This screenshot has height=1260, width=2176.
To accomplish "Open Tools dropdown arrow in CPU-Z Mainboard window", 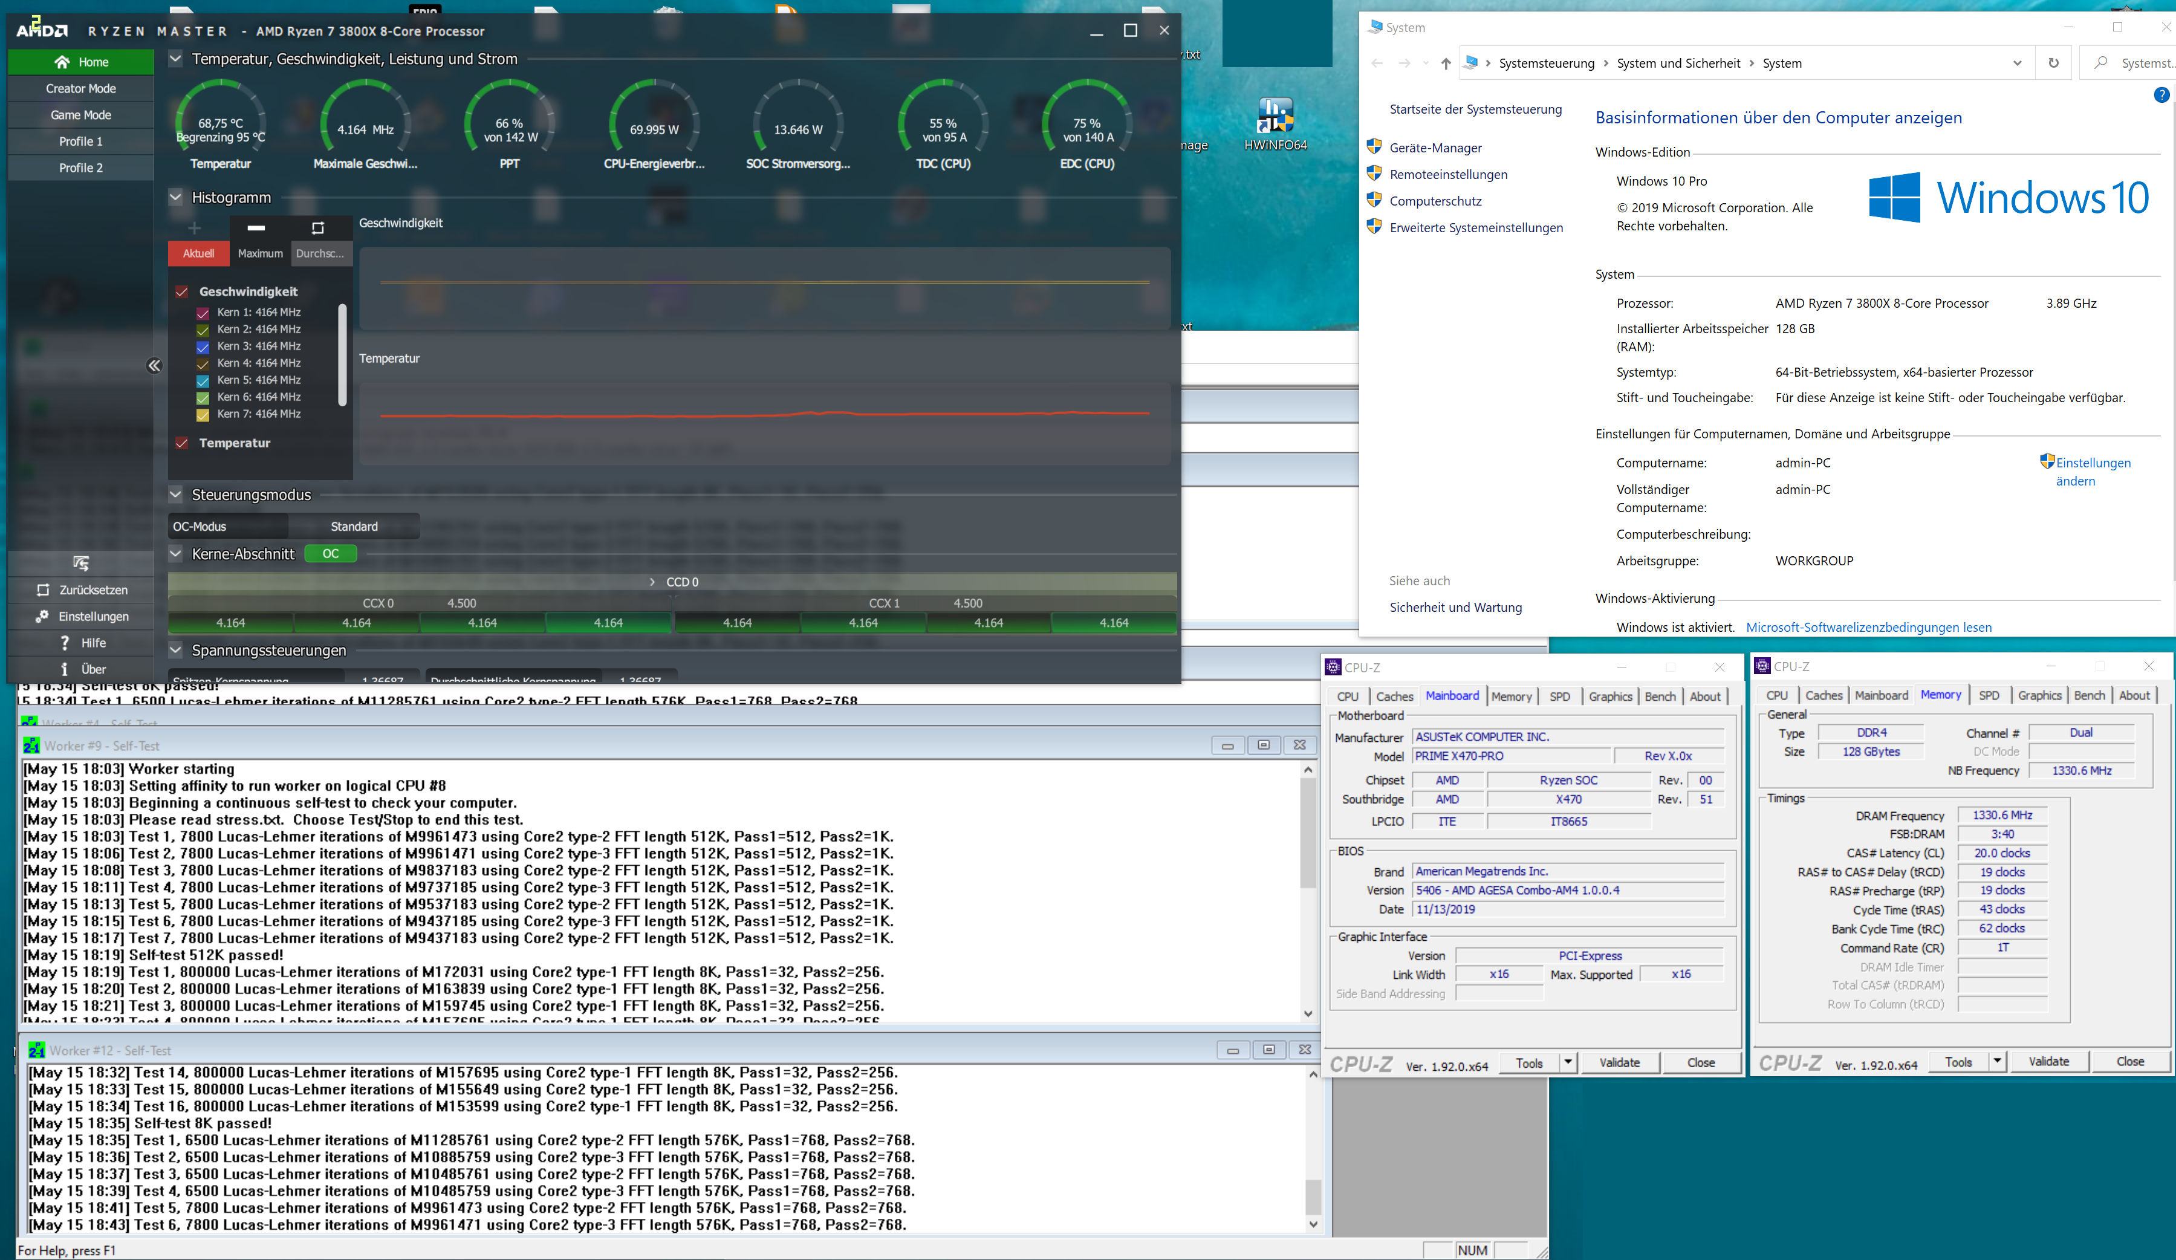I will [x=1567, y=1062].
